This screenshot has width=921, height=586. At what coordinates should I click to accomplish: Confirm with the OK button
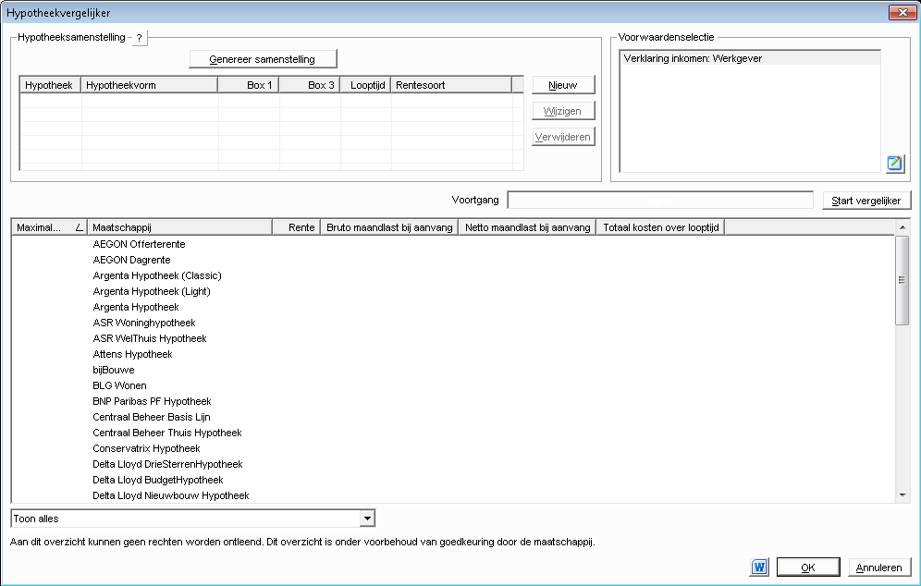tap(808, 568)
